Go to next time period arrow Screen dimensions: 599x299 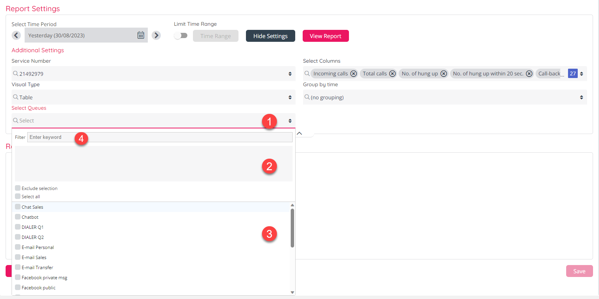coord(156,35)
